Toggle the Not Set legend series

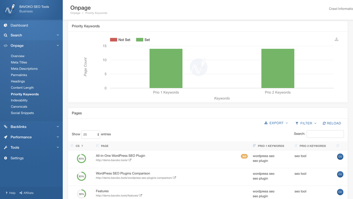[120, 39]
